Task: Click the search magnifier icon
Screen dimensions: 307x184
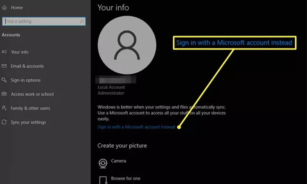Action: click(82, 21)
